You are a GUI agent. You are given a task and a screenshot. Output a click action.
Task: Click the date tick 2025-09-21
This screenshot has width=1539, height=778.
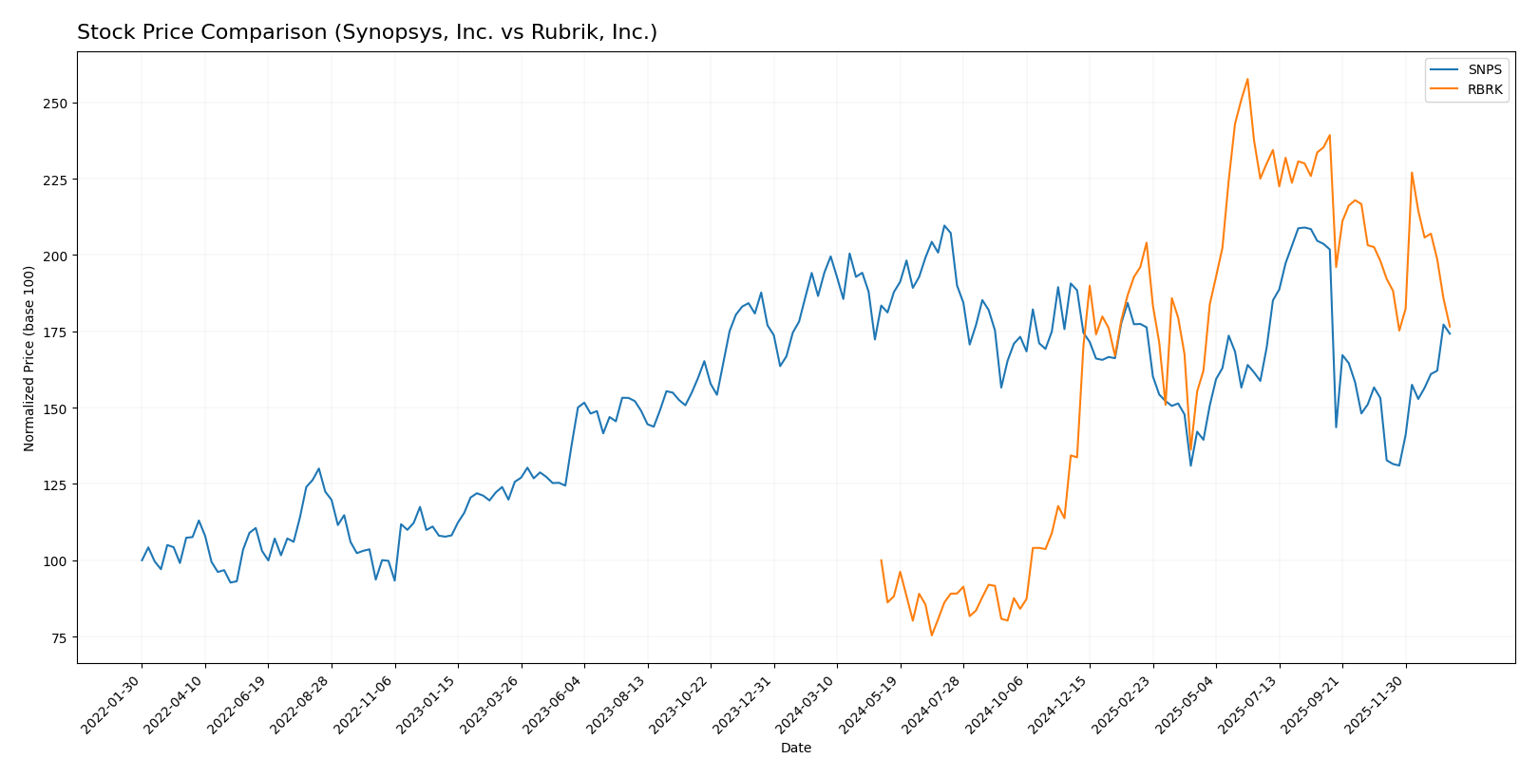click(x=1312, y=705)
